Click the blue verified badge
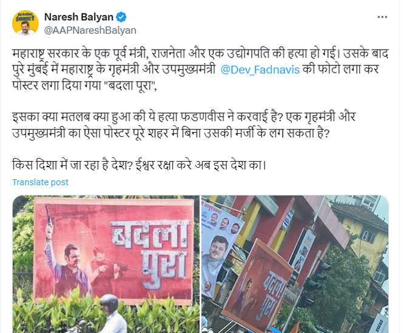This screenshot has height=333, width=404. (121, 17)
